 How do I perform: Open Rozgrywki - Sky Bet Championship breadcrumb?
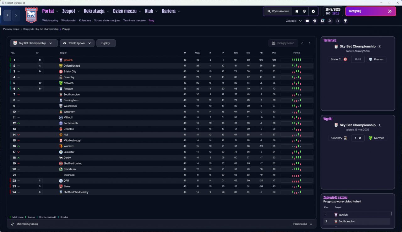click(x=41, y=29)
